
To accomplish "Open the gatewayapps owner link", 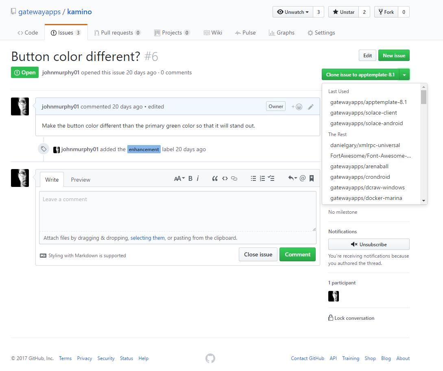I will pyautogui.click(x=39, y=12).
